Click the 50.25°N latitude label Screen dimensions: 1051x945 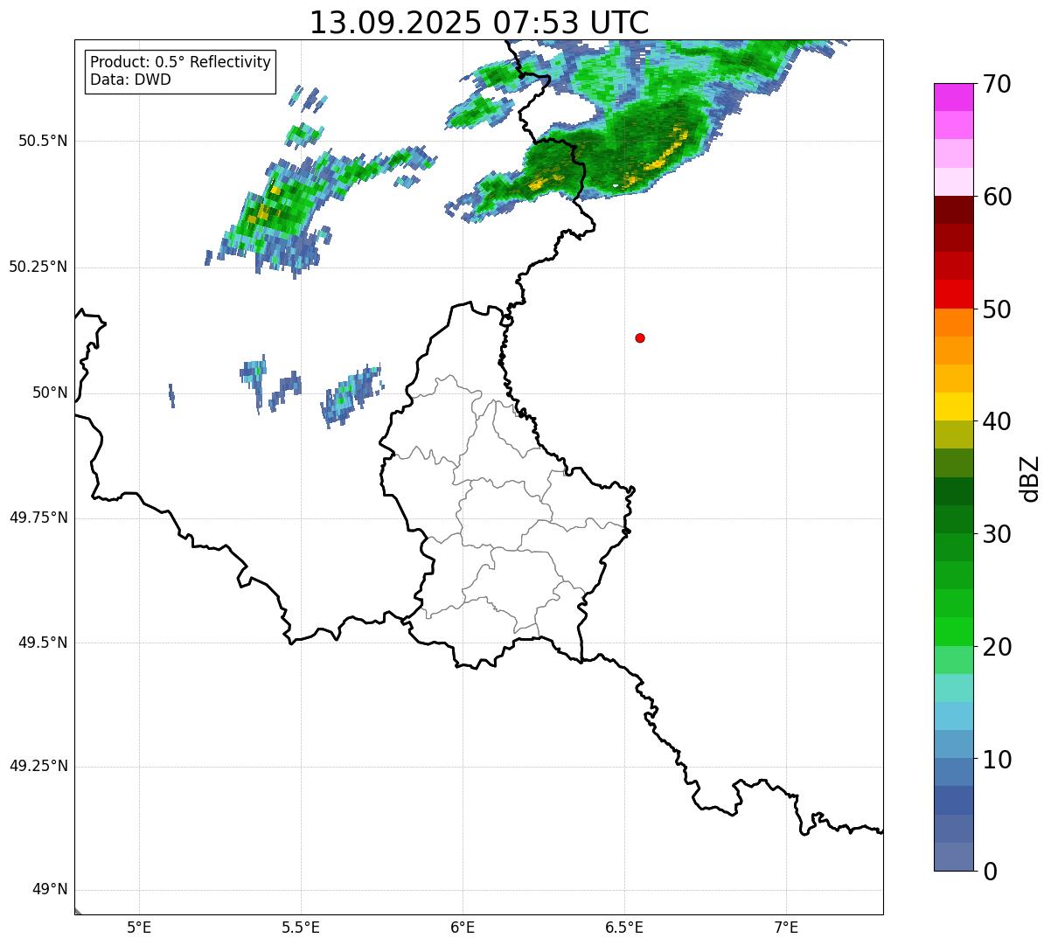click(x=38, y=267)
